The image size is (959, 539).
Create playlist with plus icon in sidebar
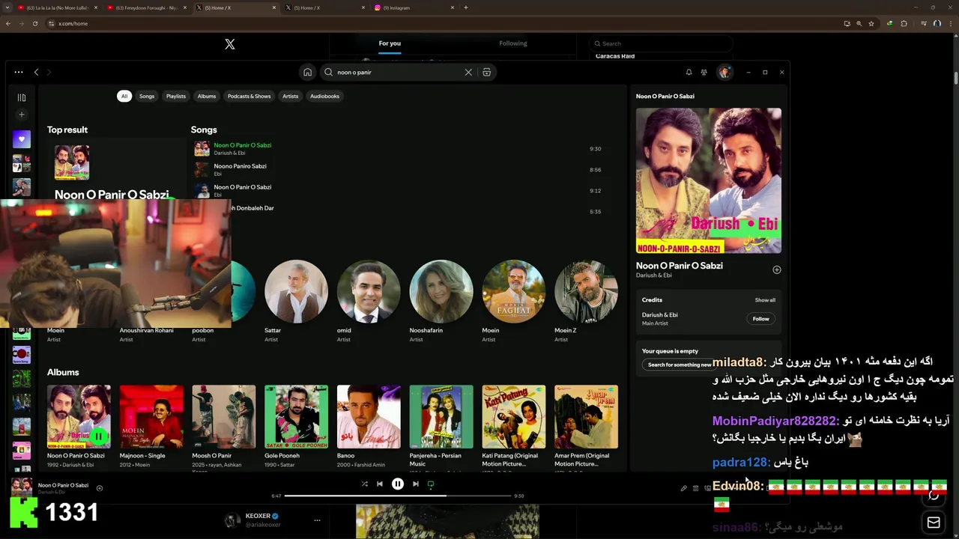[x=22, y=115]
